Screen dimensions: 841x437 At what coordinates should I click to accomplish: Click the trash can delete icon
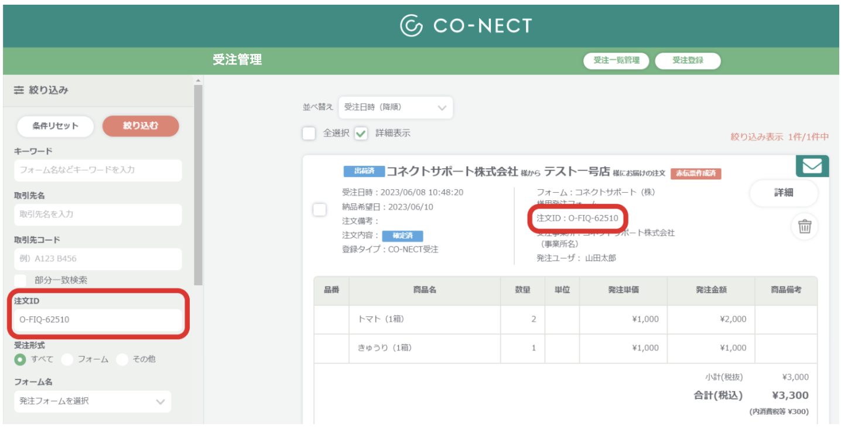(x=805, y=227)
